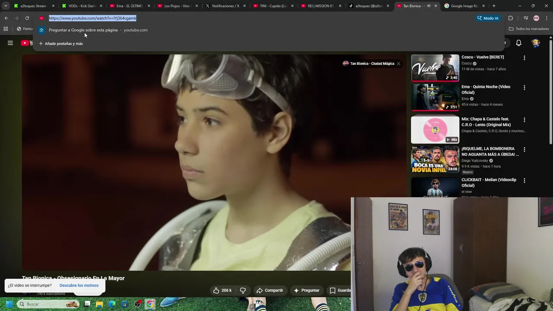Image resolution: width=553 pixels, height=311 pixels.
Task: Click Añade pestañas y más
Action: pyautogui.click(x=61, y=44)
